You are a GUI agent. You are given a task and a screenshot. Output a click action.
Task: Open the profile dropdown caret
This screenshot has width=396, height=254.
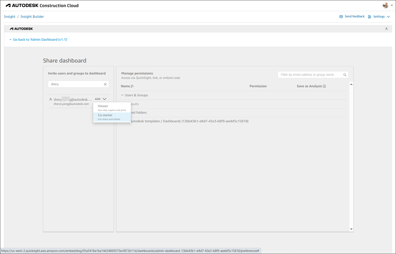click(392, 5)
